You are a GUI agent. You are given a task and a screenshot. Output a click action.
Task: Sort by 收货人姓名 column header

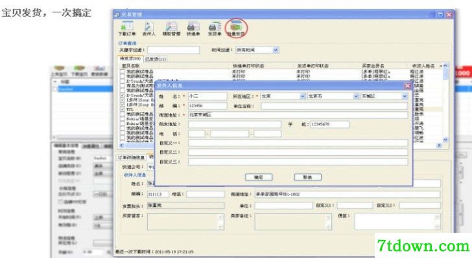coord(423,66)
